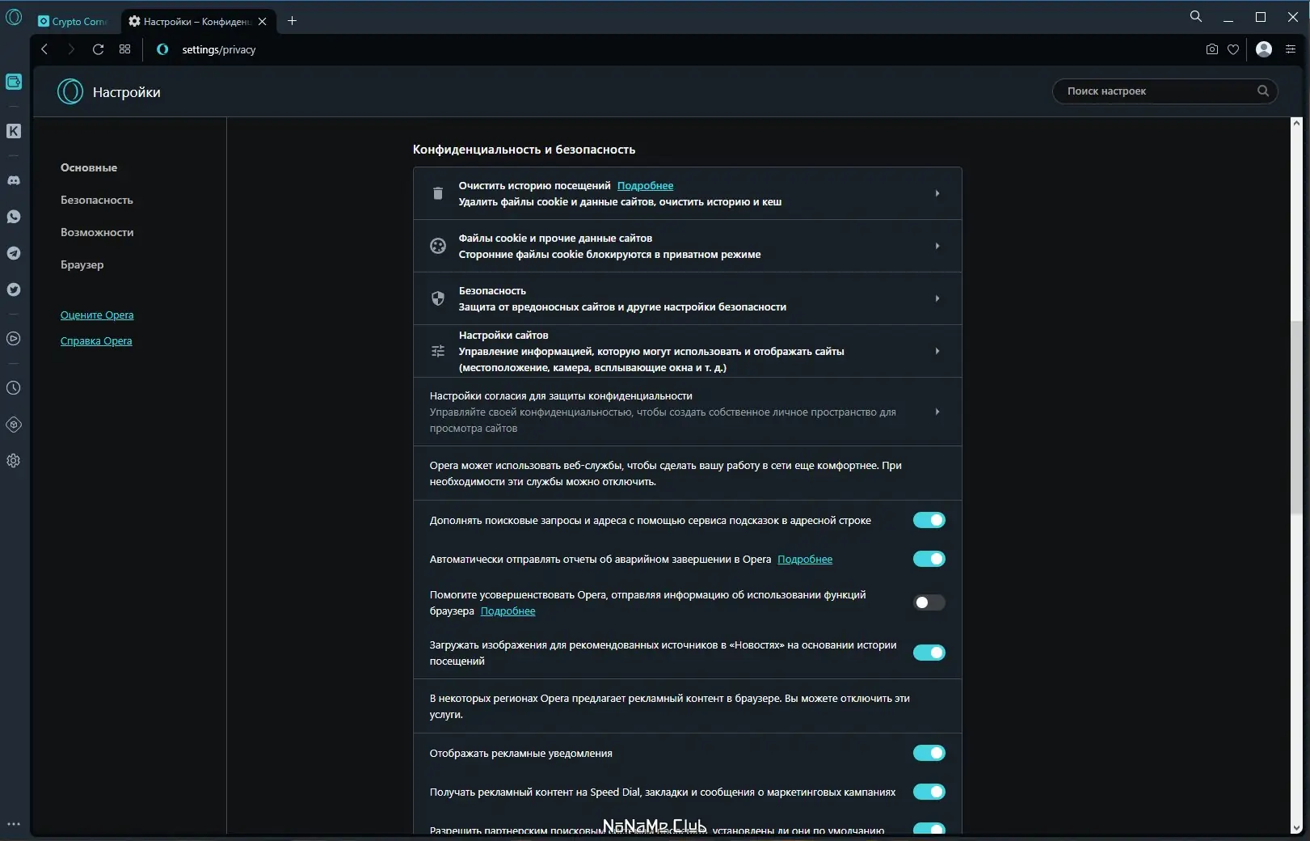Click the heart bookmark icon
The image size is (1310, 841).
point(1233,49)
